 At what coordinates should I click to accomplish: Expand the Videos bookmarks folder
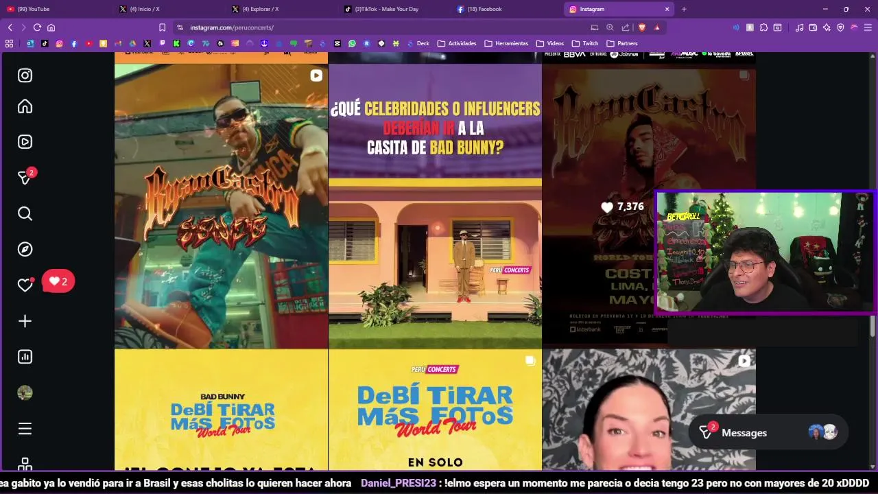550,43
